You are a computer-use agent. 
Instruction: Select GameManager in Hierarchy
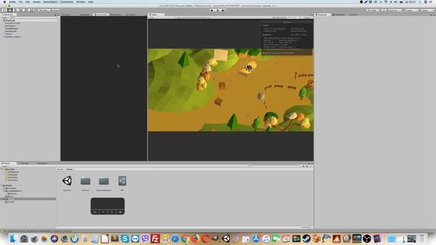12,29
